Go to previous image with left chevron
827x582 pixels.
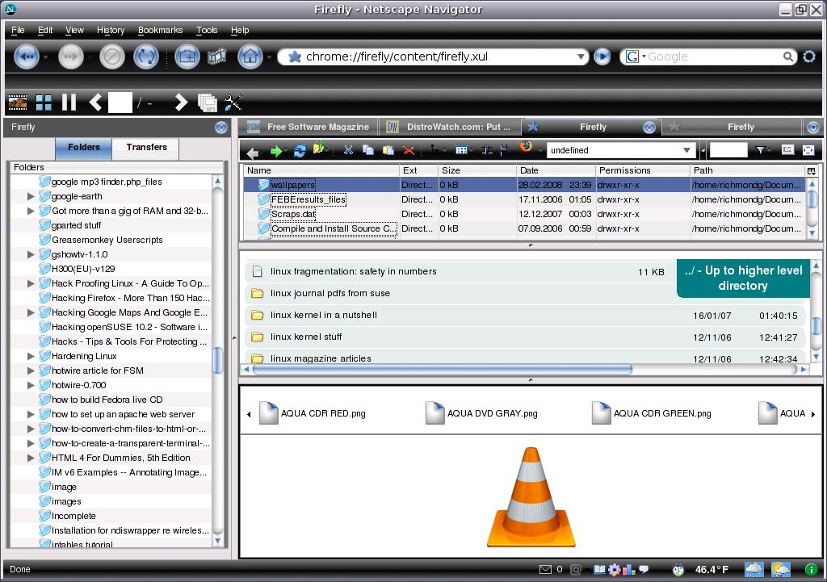[x=95, y=103]
